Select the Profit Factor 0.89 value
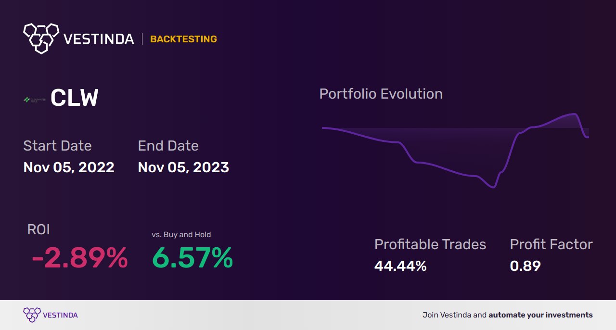The height and width of the screenshot is (330, 616). click(525, 266)
